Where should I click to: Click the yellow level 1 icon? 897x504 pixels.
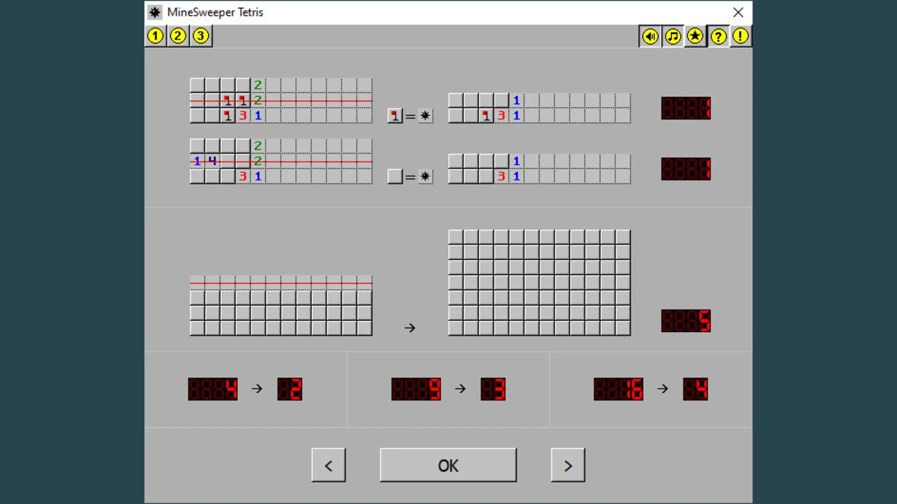tap(155, 36)
